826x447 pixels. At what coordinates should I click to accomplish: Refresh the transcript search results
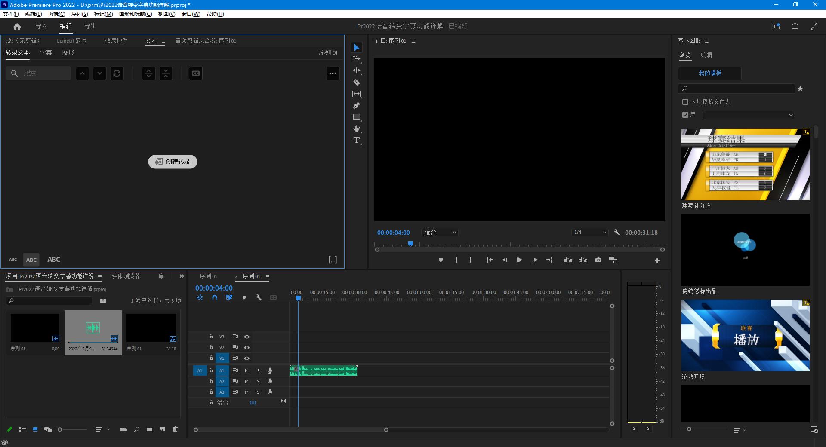(x=117, y=73)
